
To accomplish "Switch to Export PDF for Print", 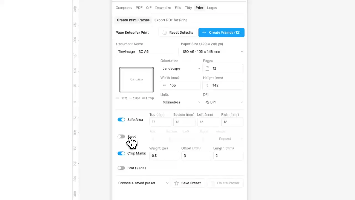I will coord(171,20).
